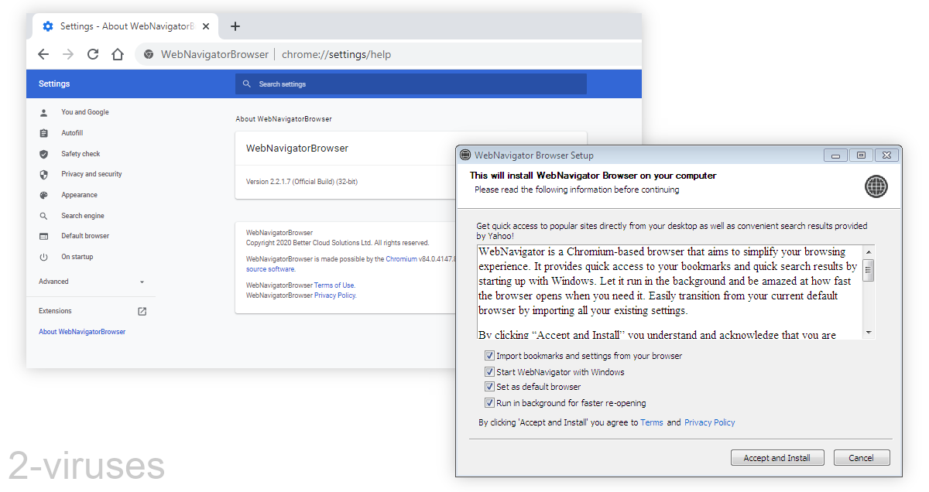Click the You and Google person icon
This screenshot has height=492, width=929.
44,112
